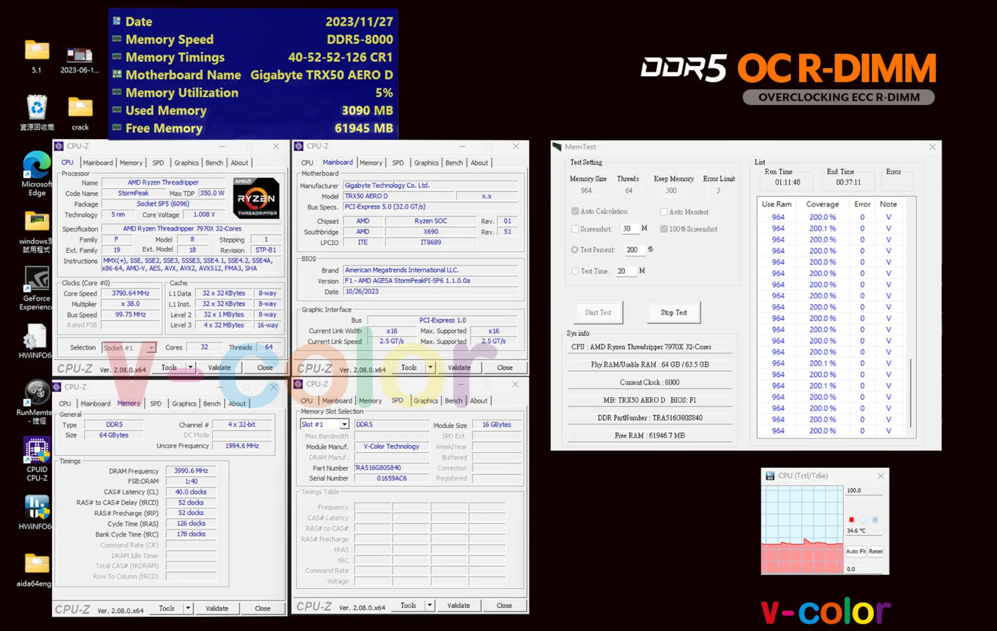Switch to the Bench tab in top-left CPU-Z
Screen dimensions: 997x631
[x=214, y=163]
